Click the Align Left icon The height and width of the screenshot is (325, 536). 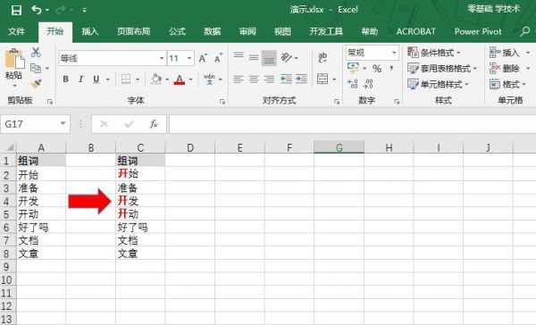point(239,79)
